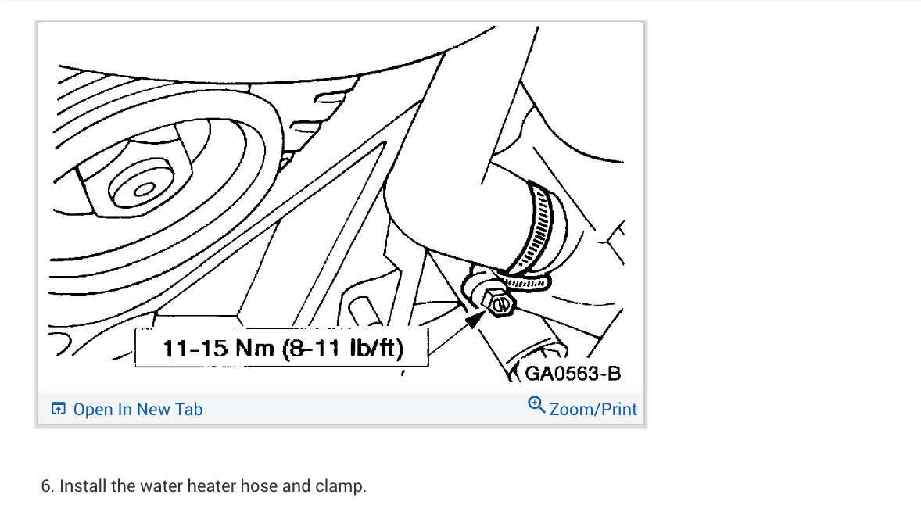Viewport: 921px width, 523px height.
Task: Click the step number "6."
Action: [48, 486]
